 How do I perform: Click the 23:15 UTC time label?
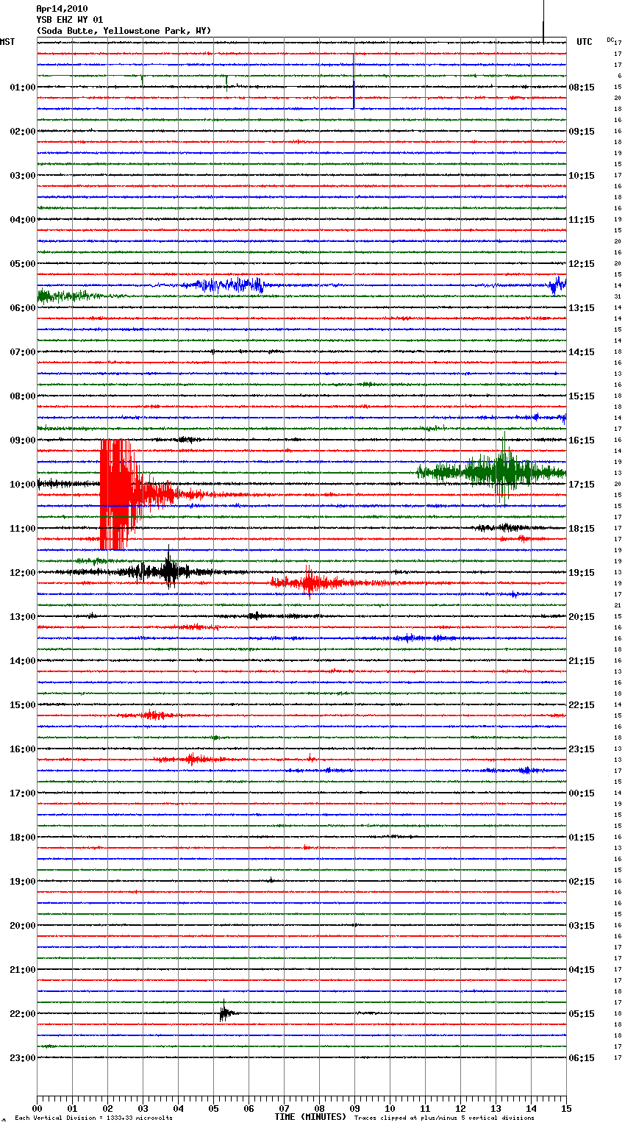click(x=582, y=749)
